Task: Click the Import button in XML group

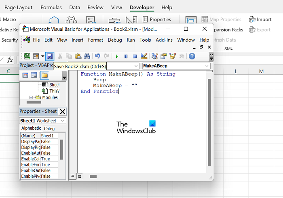Action: point(260,19)
